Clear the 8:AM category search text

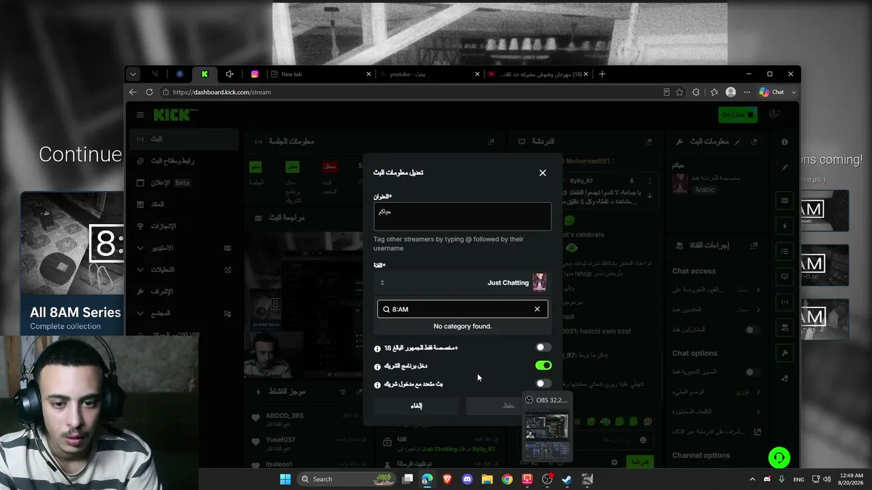(x=537, y=309)
